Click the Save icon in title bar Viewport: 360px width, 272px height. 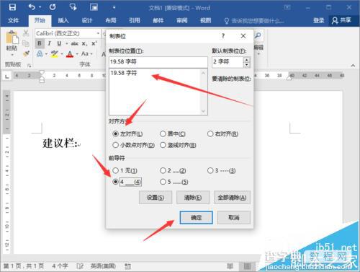click(12, 7)
